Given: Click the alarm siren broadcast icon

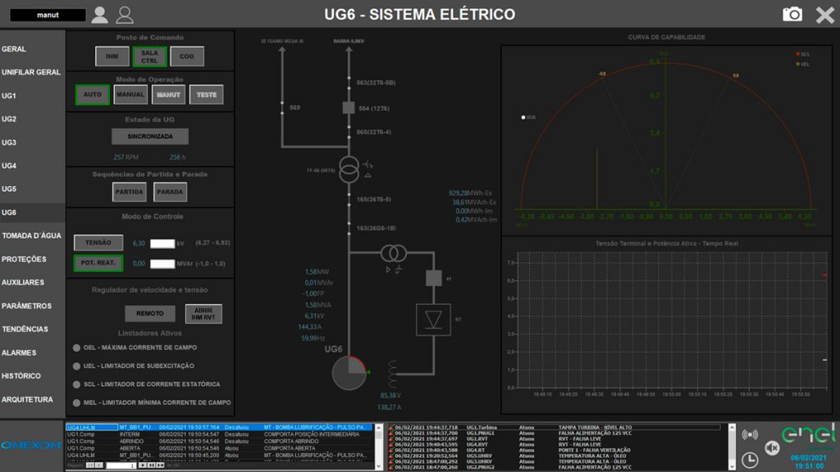Looking at the screenshot, I should [x=749, y=435].
